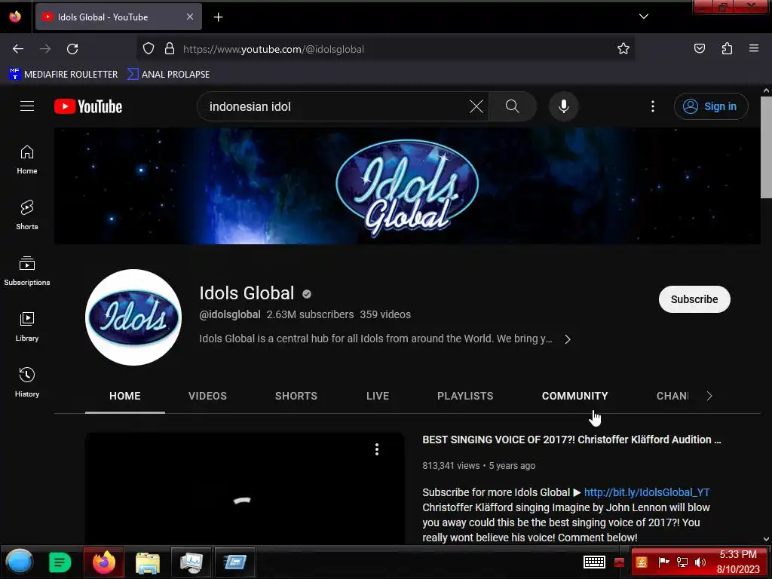
Task: Open Firefox application menu
Action: click(x=754, y=49)
